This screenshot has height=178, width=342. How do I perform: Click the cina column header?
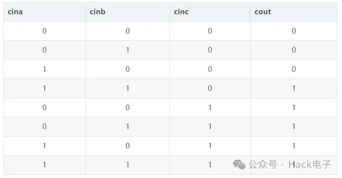click(15, 11)
